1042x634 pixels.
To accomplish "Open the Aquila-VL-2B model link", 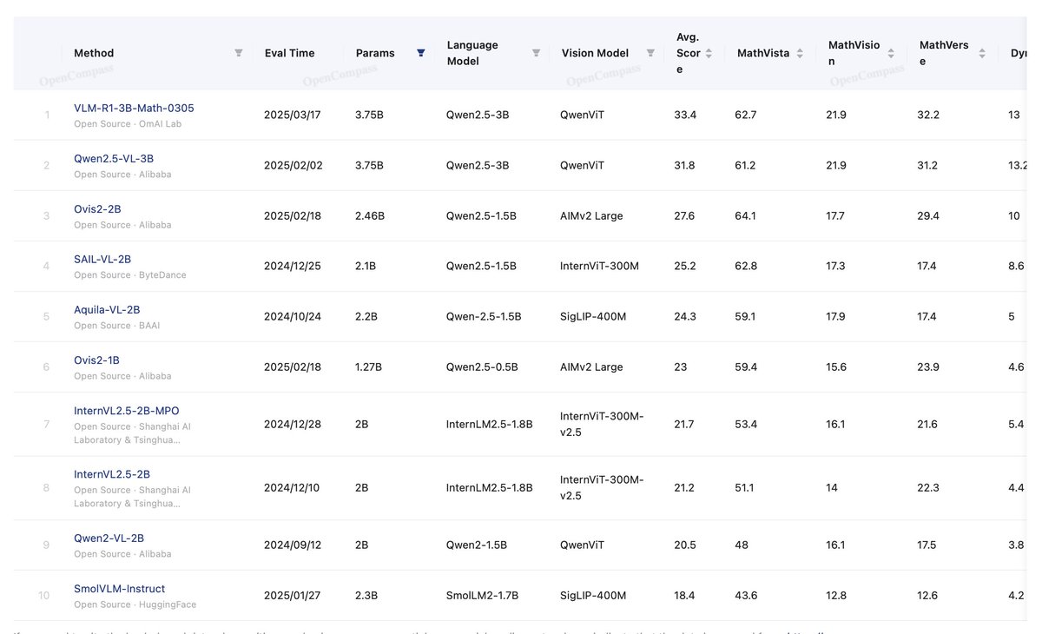I will tap(107, 310).
